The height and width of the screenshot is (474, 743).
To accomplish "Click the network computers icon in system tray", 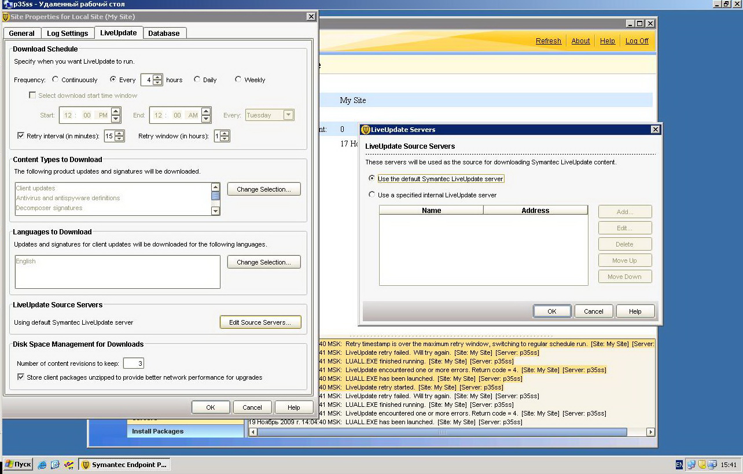I will (x=691, y=465).
